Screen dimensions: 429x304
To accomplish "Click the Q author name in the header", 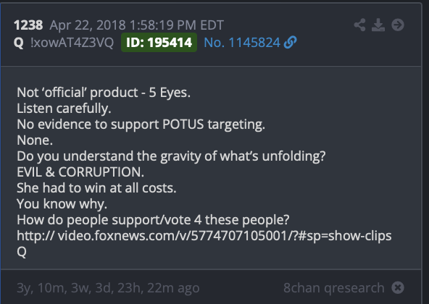I will 19,43.
